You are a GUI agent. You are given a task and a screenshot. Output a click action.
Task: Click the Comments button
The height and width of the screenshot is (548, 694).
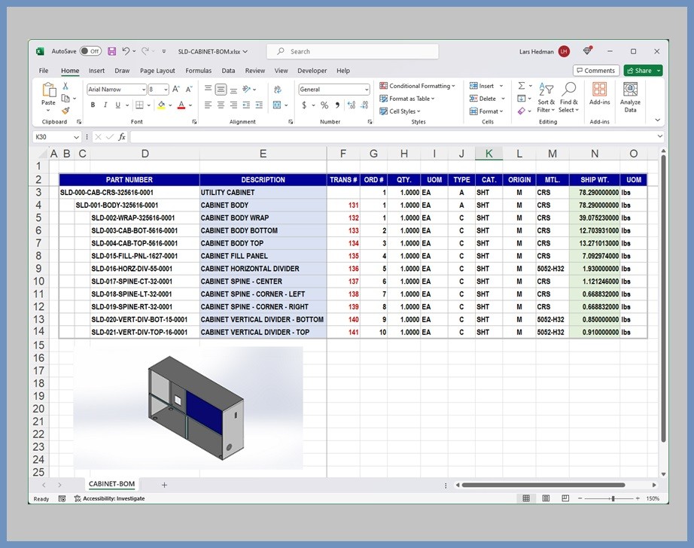point(595,70)
